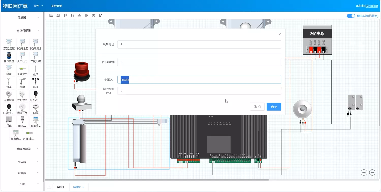This screenshot has width=381, height=192.
Task: Click the 窗帘控制 percentage input field
Action: [199, 91]
